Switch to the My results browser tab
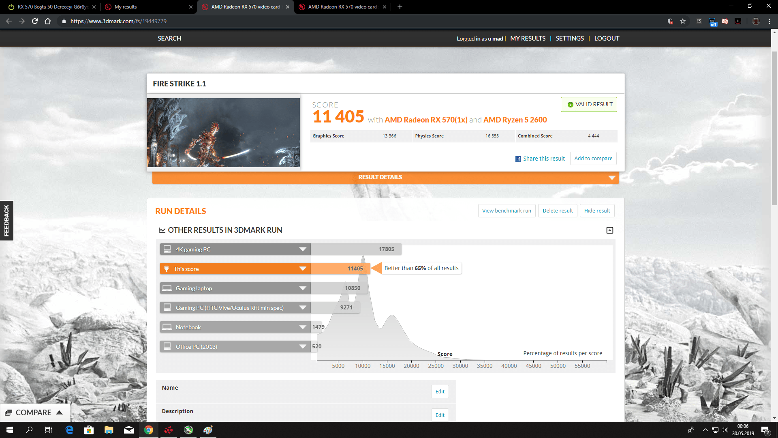The width and height of the screenshot is (778, 438). tap(146, 7)
